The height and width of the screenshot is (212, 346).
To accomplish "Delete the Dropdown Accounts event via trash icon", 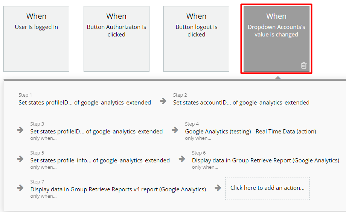I will (303, 65).
